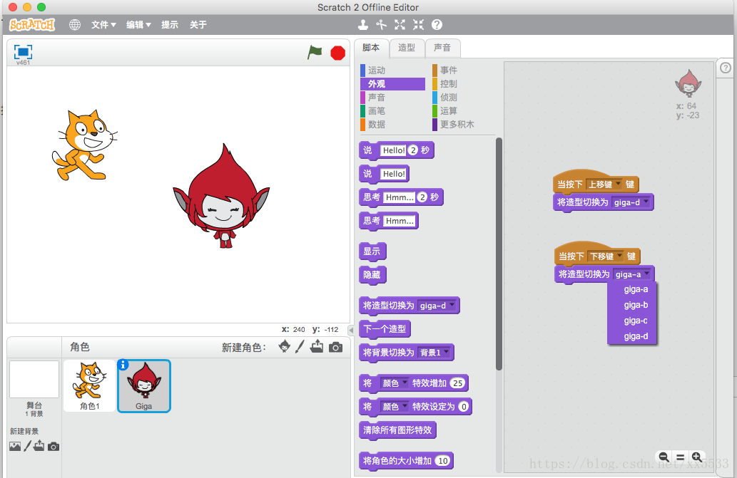Screen dimensions: 737x478
Task: Open the 文件 menu
Action: pyautogui.click(x=103, y=25)
